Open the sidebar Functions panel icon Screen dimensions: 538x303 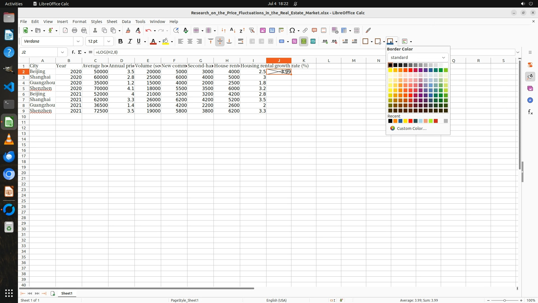[530, 112]
